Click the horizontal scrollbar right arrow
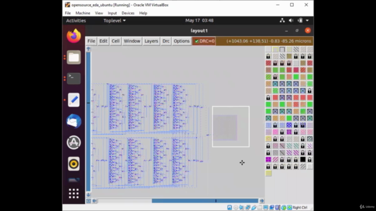This screenshot has height=211, width=376. tap(261, 200)
